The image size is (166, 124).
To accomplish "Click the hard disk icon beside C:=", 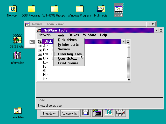I will click(40, 54).
